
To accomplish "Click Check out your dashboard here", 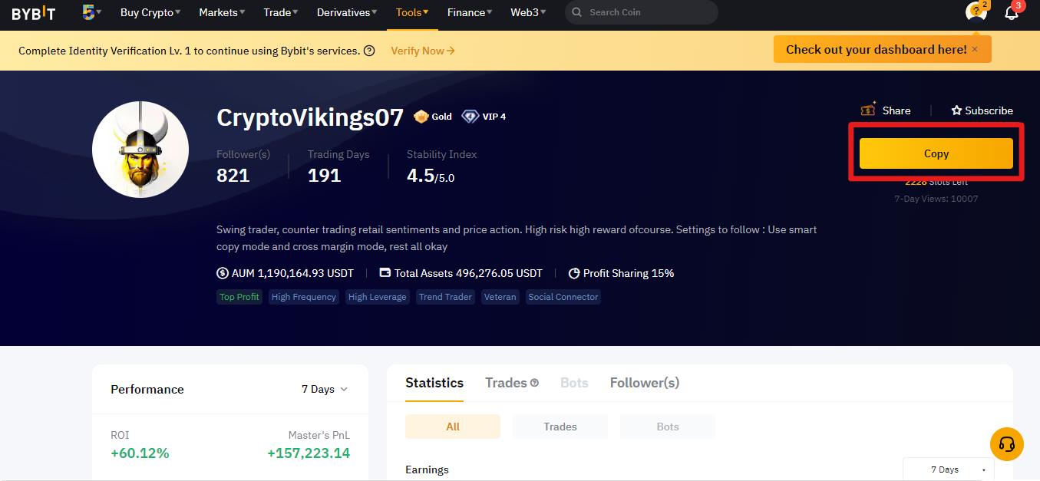I will tap(877, 49).
